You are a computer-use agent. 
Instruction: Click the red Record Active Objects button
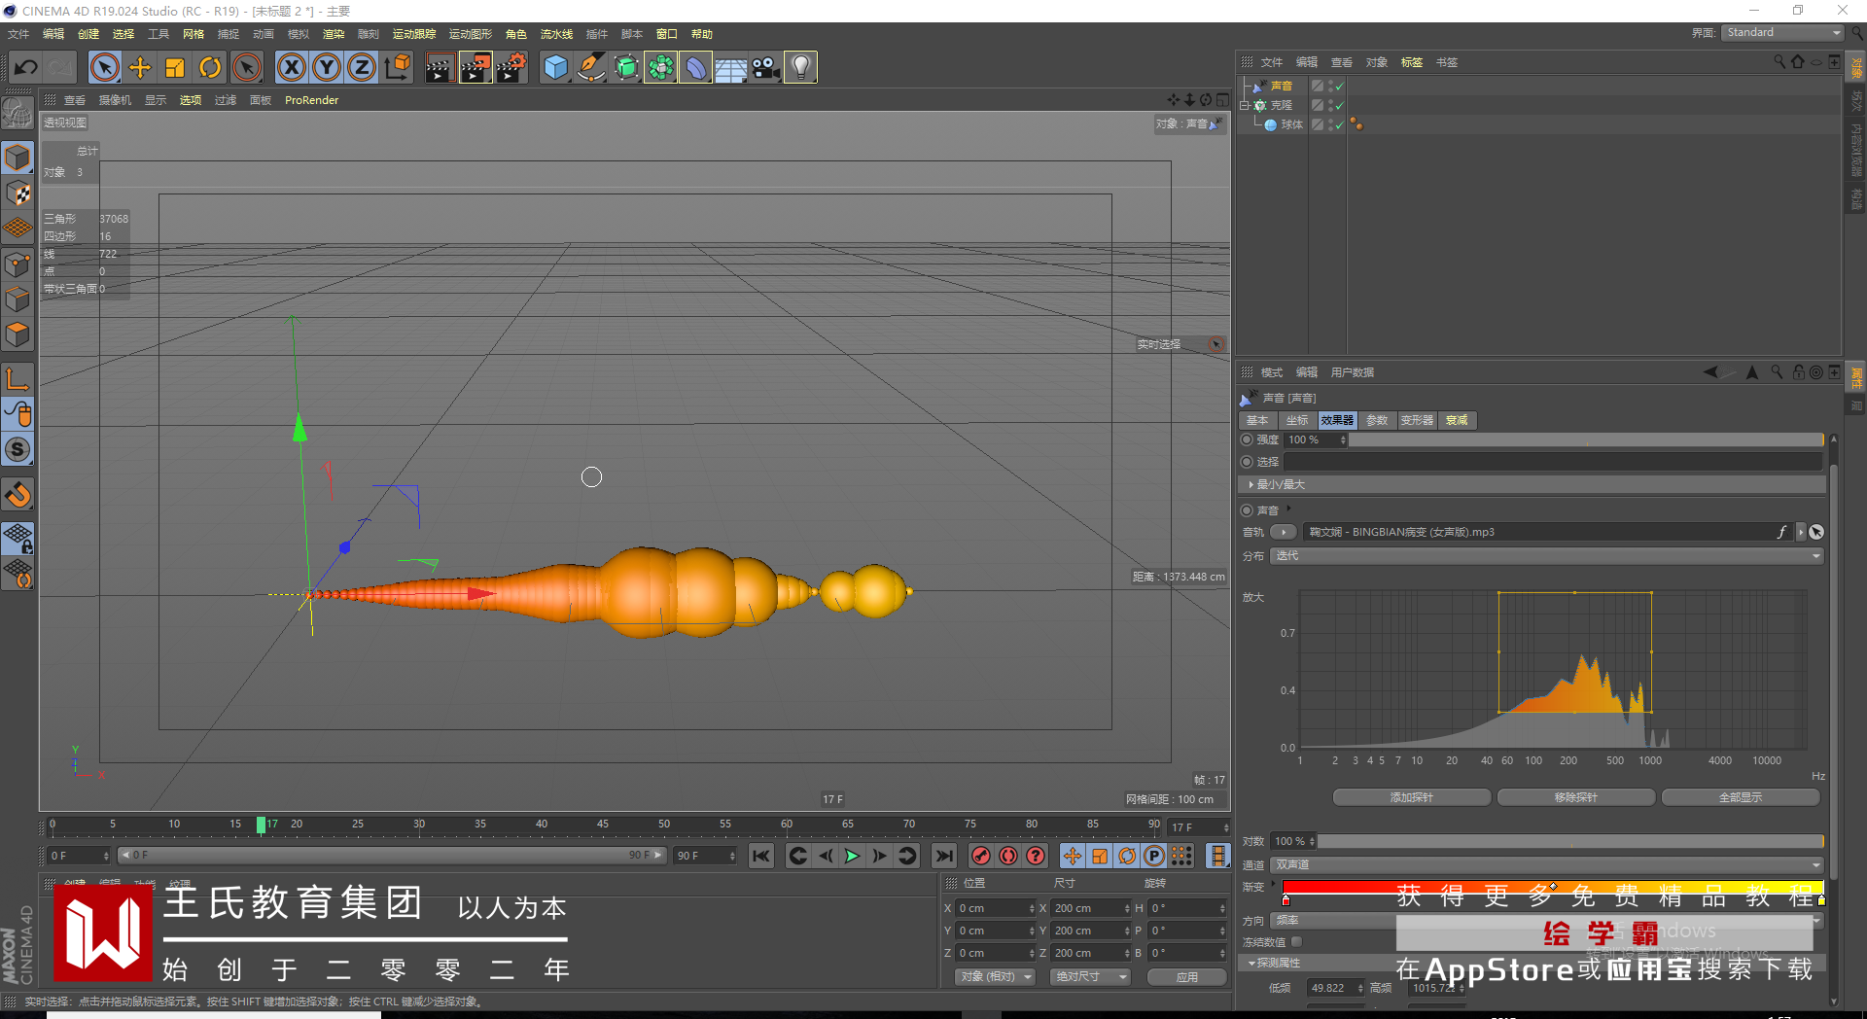pyautogui.click(x=981, y=856)
